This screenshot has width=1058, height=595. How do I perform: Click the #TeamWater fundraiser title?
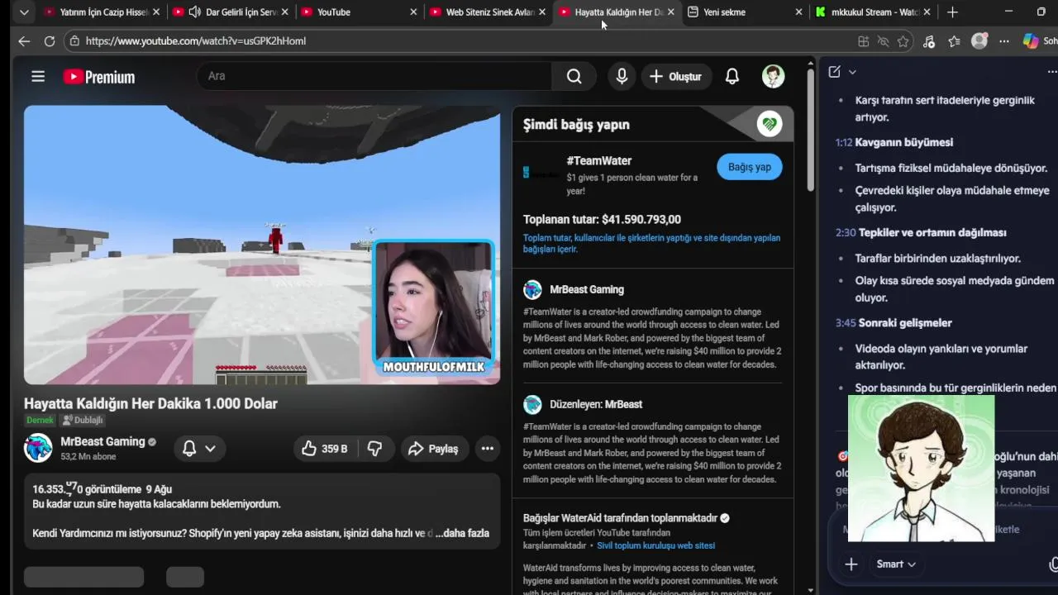point(599,160)
